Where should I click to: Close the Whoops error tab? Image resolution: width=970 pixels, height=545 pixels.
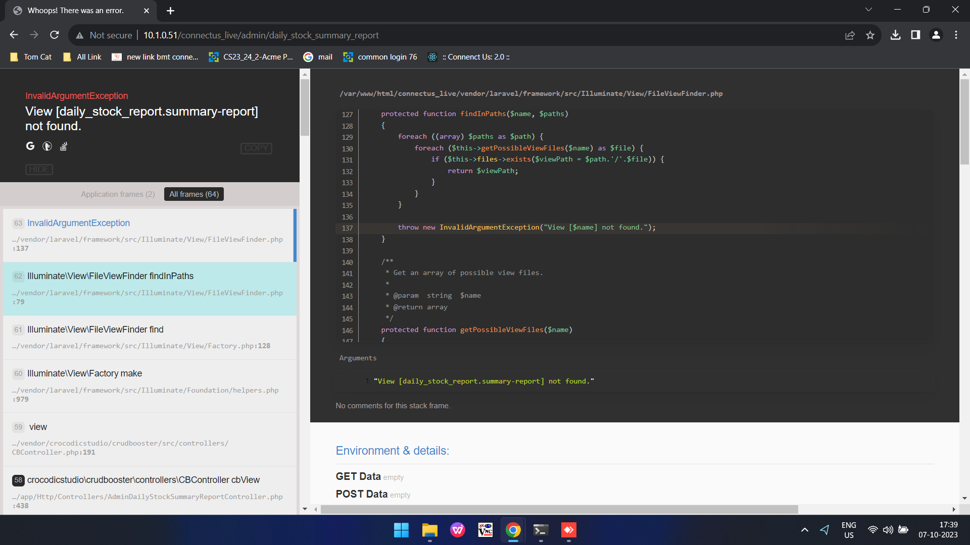(147, 11)
